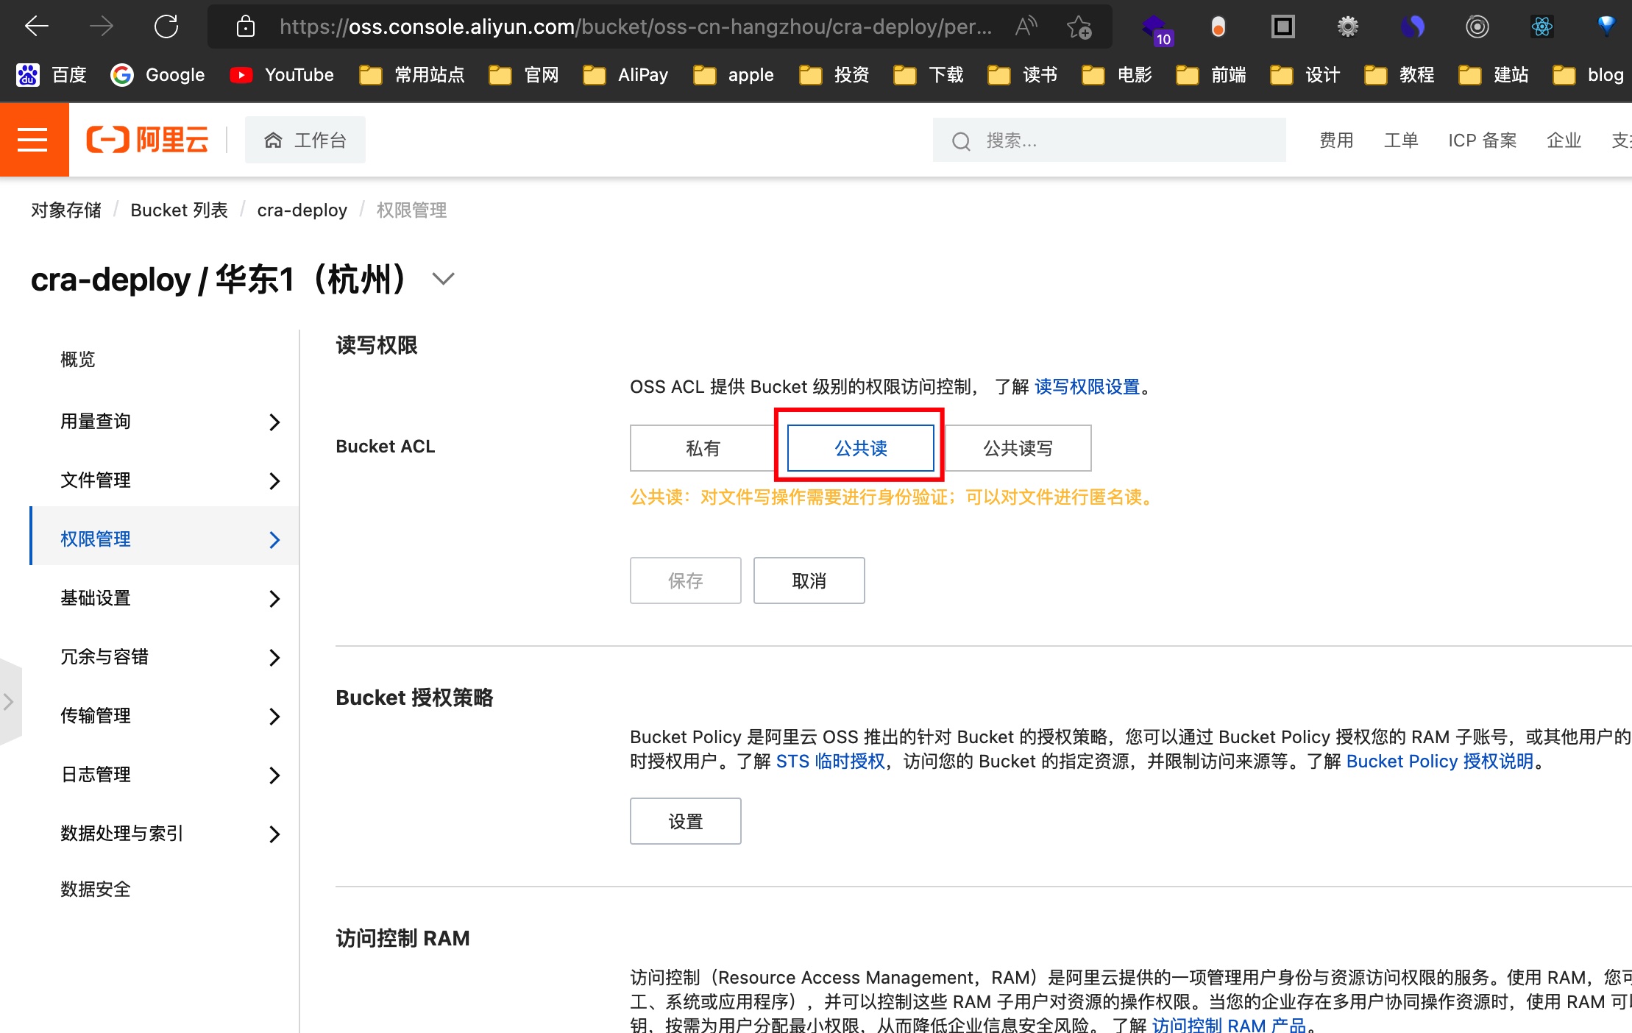
Task: Click the square frame extension icon
Action: (x=1282, y=27)
